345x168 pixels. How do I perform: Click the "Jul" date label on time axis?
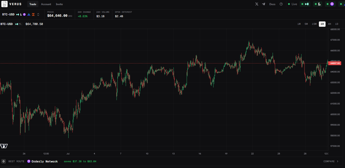(68, 154)
